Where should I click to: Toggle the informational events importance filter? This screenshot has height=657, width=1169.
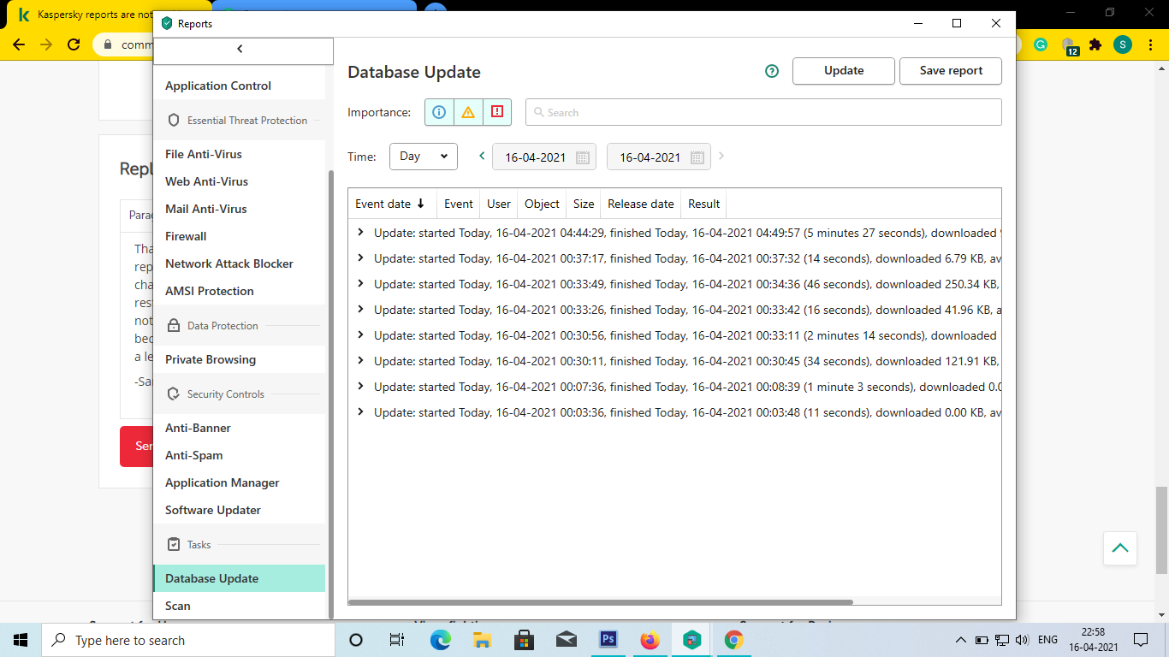pos(439,112)
